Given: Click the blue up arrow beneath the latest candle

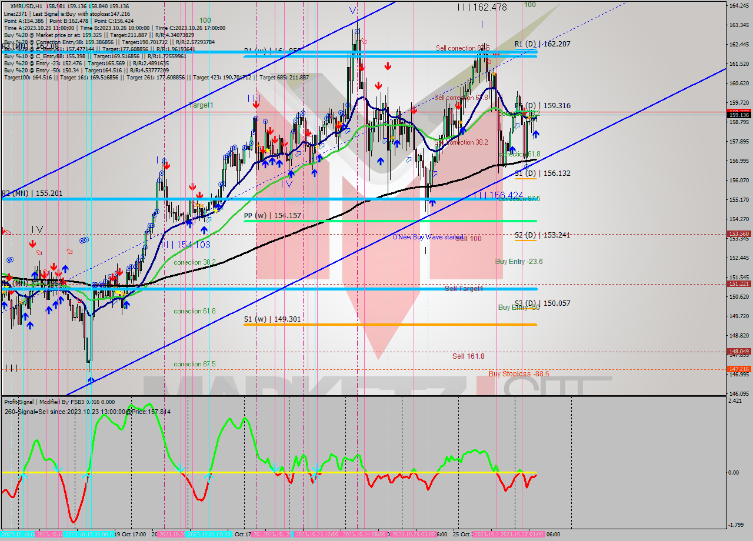Looking at the screenshot, I should [x=536, y=135].
